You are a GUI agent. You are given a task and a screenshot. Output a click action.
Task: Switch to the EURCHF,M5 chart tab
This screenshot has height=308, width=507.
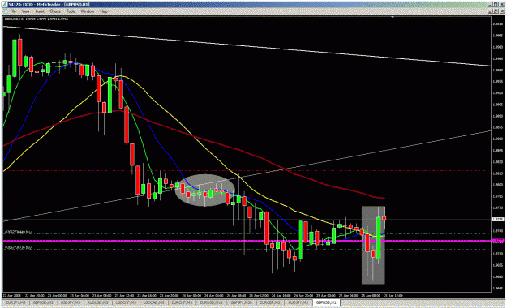tap(182, 302)
